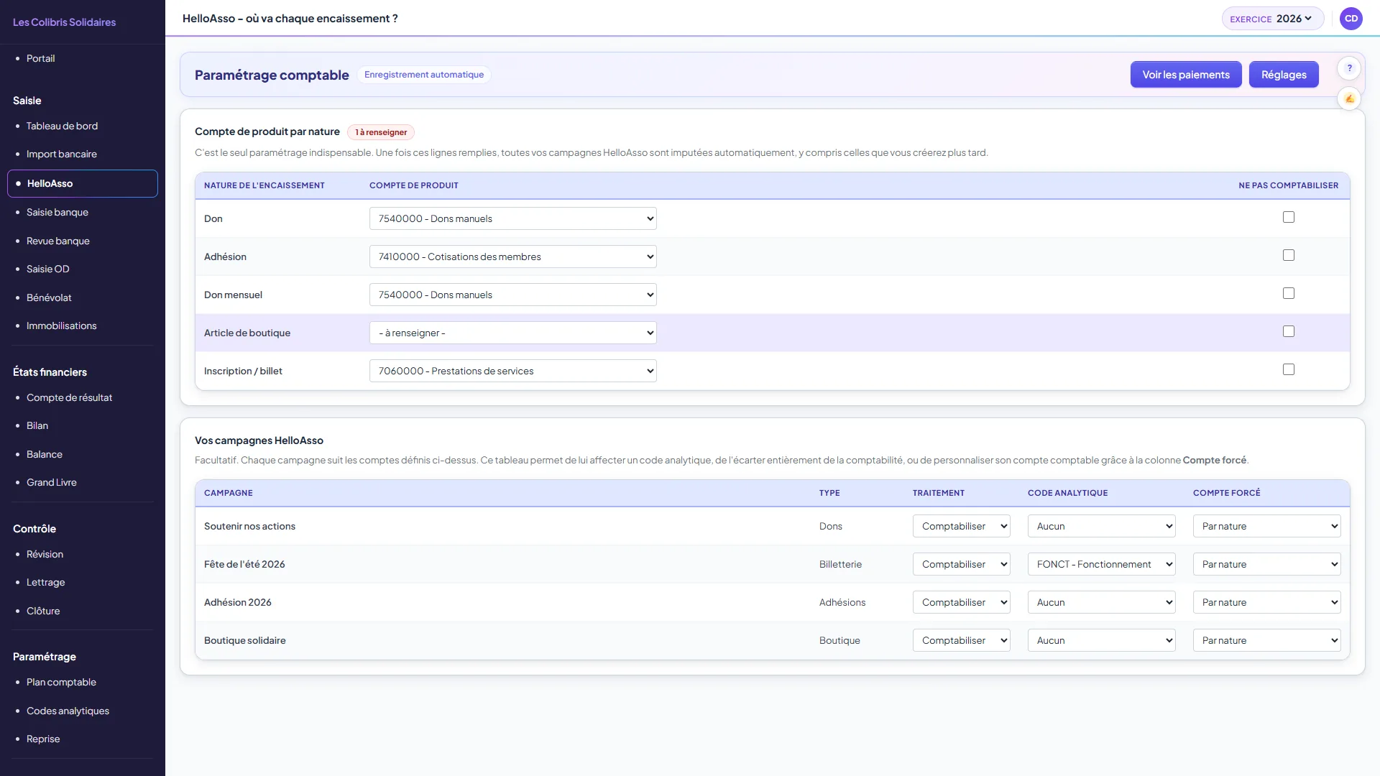Click the Réglages button
The width and height of the screenshot is (1380, 776).
[1284, 75]
